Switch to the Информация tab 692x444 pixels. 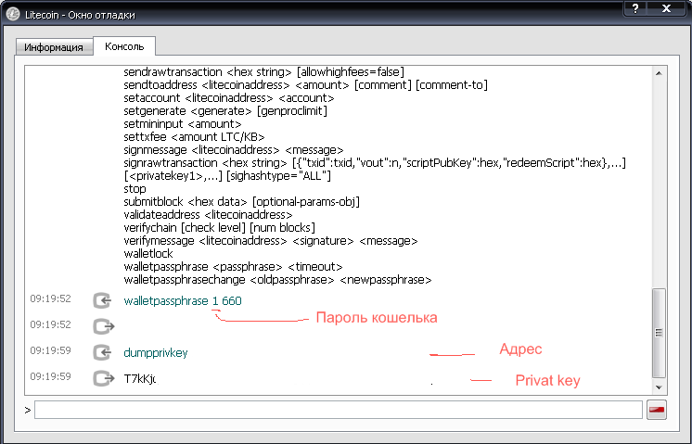pyautogui.click(x=54, y=46)
